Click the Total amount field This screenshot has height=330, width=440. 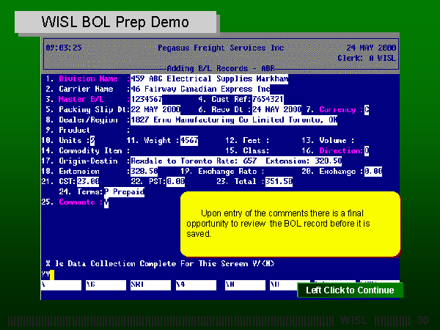click(x=279, y=181)
